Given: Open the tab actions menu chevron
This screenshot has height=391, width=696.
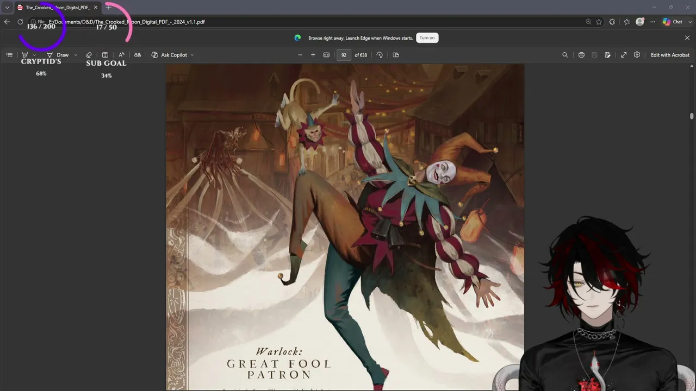Looking at the screenshot, I should click(x=7, y=8).
